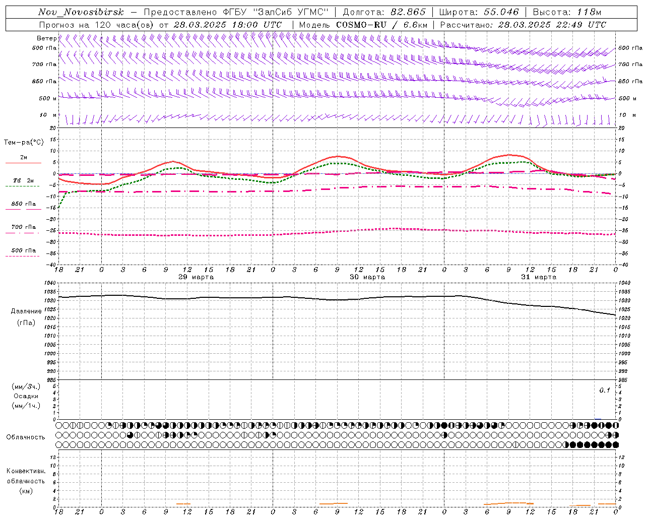645x516 pixels.
Task: Click the 0.1 precipitation value
Action: pyautogui.click(x=605, y=391)
